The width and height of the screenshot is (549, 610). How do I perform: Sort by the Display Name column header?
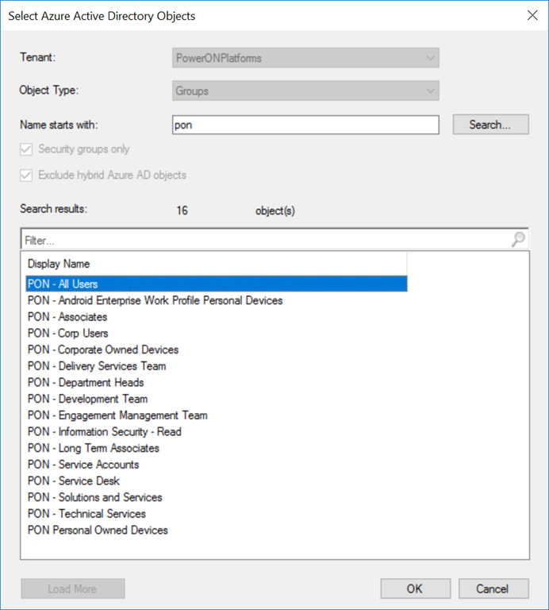pyautogui.click(x=214, y=264)
